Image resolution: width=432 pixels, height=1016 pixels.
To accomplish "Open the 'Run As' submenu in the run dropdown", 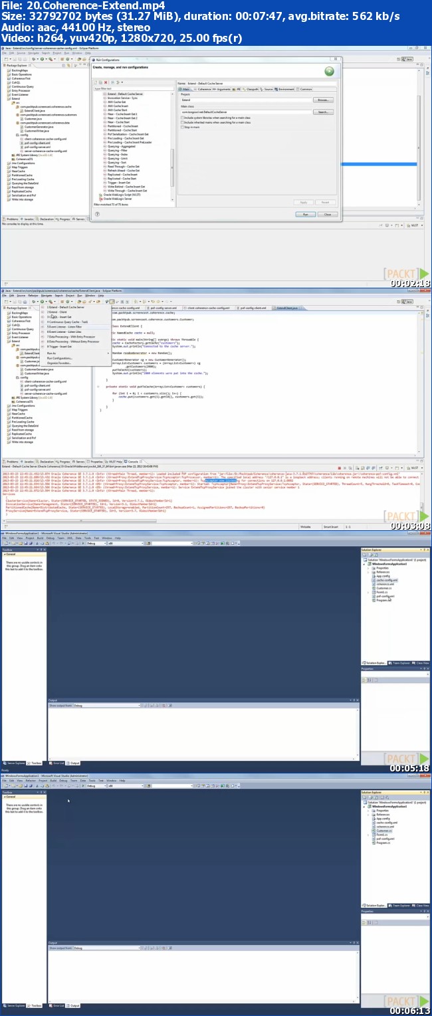I will pos(76,353).
